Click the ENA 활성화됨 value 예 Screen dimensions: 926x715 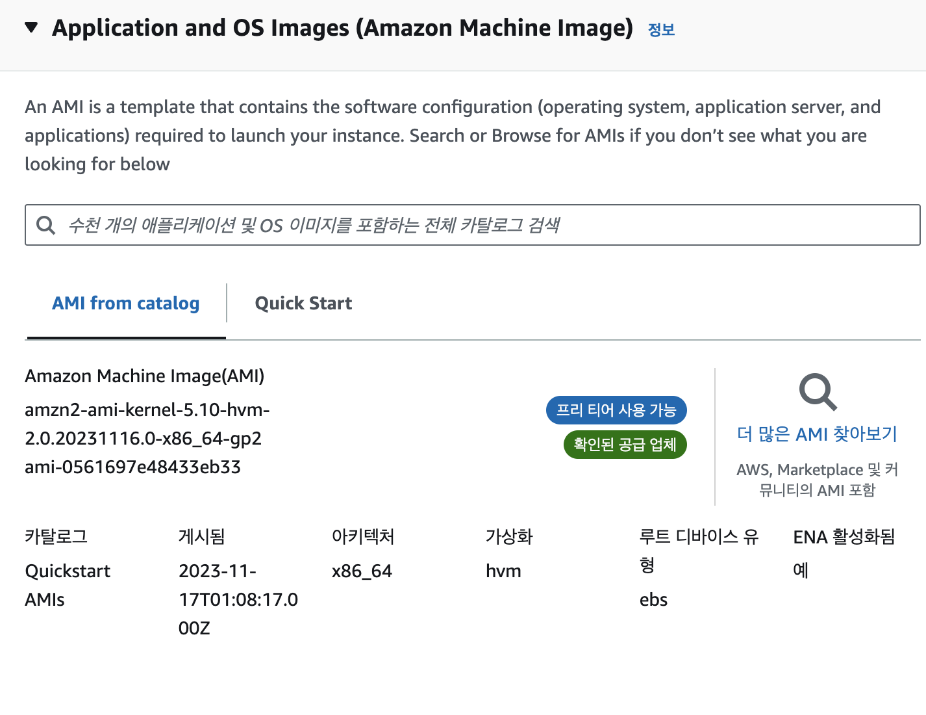801,571
